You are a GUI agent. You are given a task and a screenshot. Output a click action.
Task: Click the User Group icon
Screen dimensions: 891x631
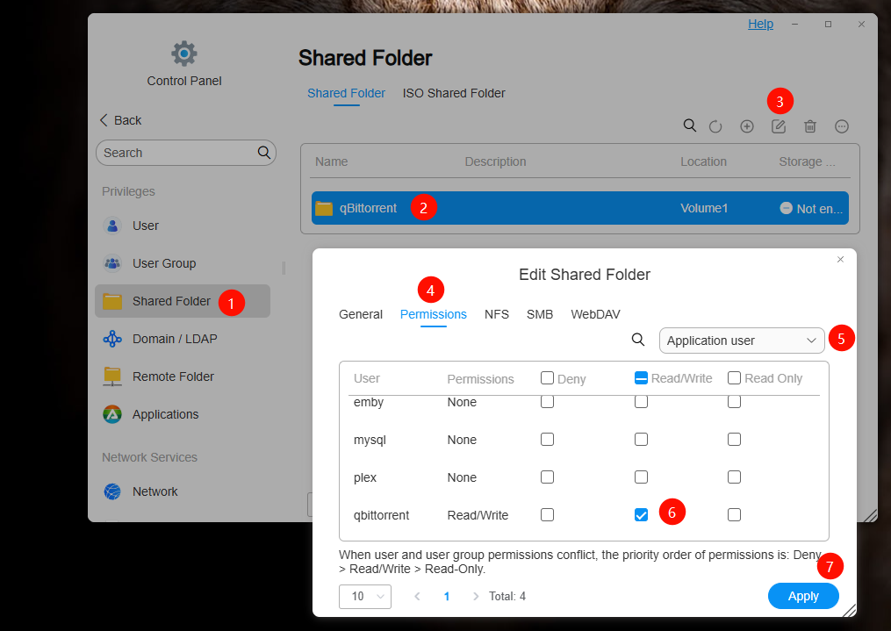112,263
